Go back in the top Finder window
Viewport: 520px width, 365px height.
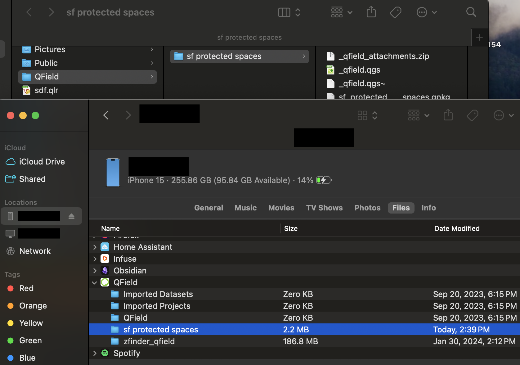tap(29, 12)
